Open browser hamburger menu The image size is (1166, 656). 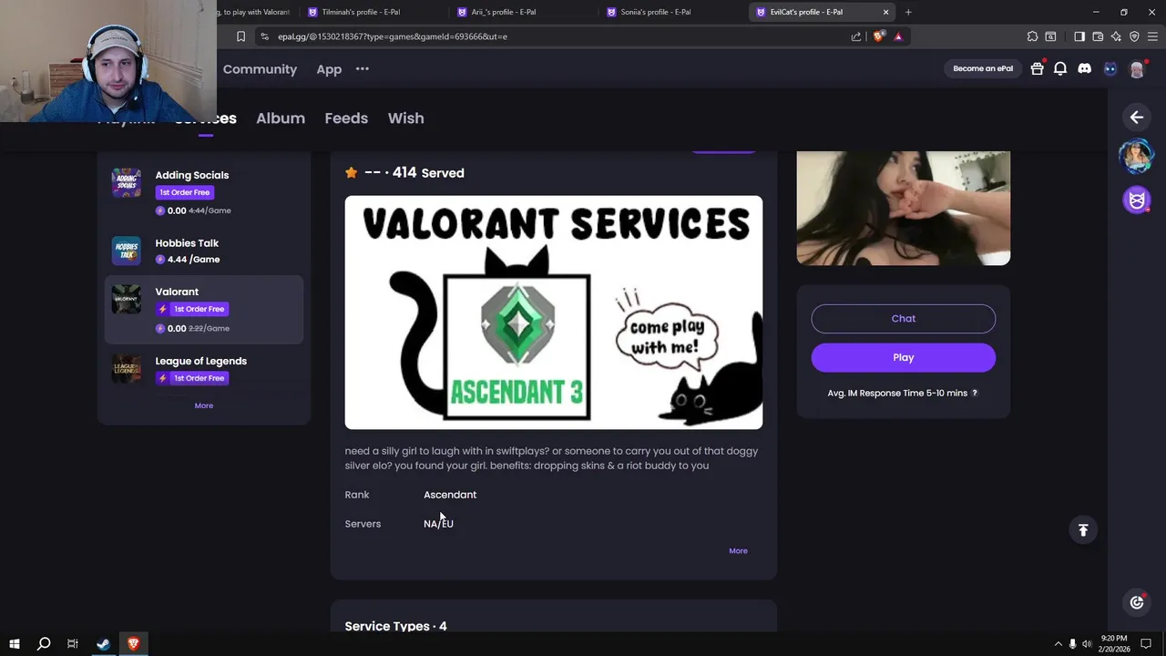(x=1152, y=36)
